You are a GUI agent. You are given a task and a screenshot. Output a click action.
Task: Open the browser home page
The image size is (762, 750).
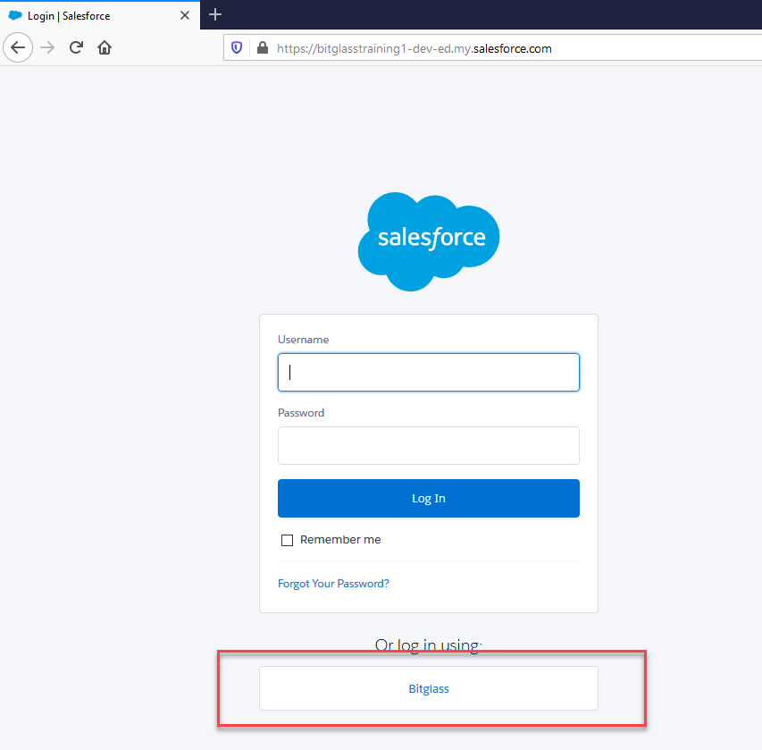pyautogui.click(x=104, y=47)
